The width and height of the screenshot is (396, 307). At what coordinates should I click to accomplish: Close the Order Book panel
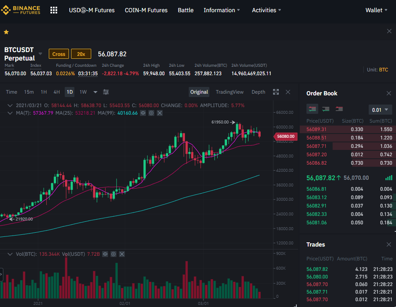389,93
